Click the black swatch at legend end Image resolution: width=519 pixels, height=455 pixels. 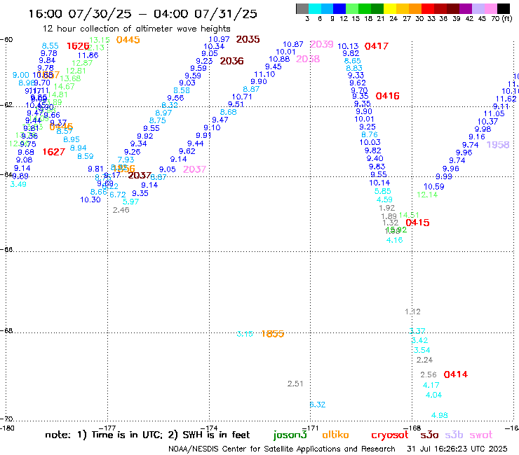503,8
